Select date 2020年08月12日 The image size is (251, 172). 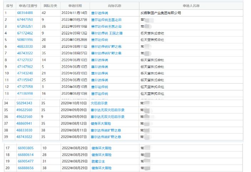pyautogui.click(x=74, y=123)
